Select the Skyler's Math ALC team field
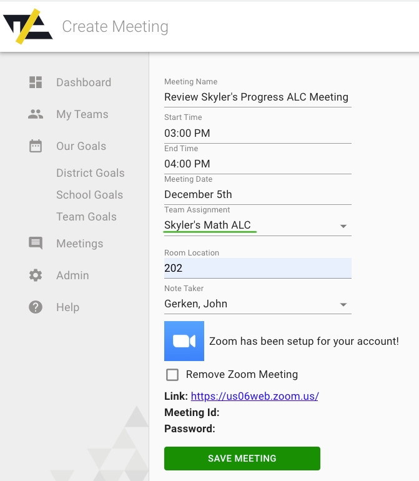 [258, 225]
